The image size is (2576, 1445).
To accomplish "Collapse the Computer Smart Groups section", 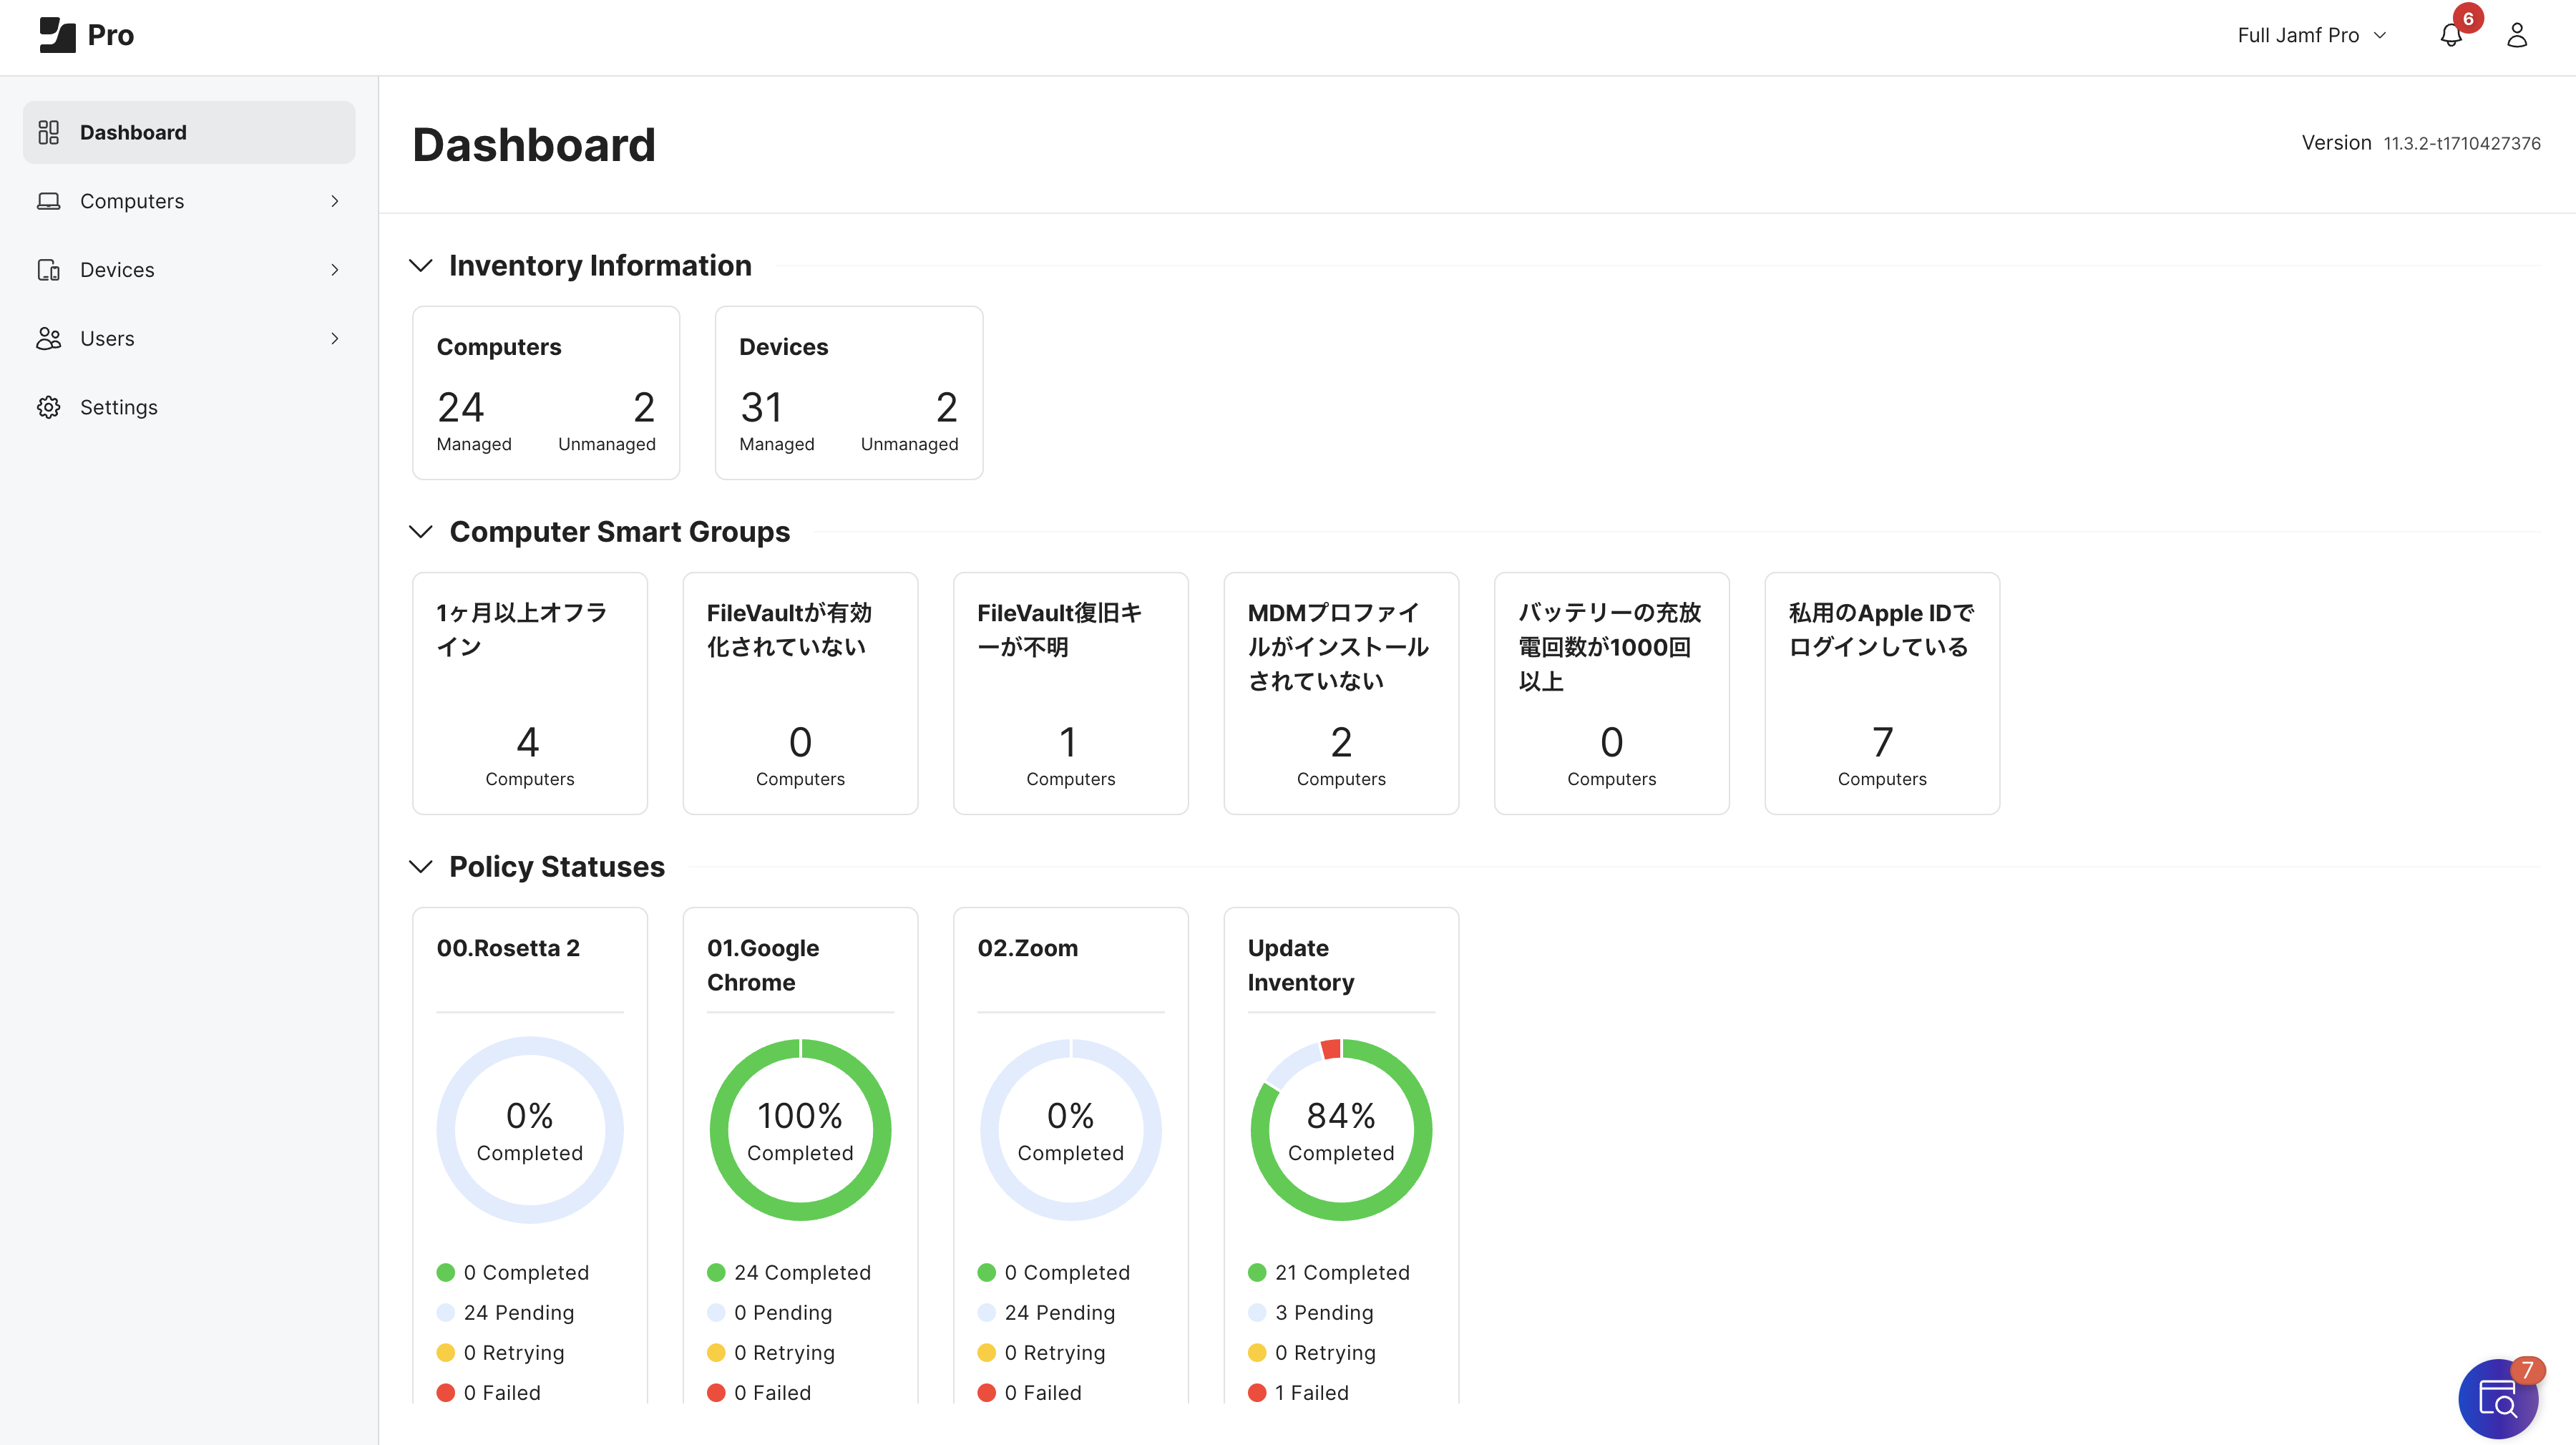I will click(421, 532).
